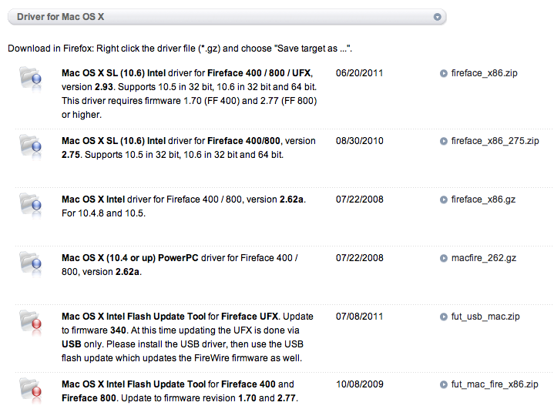Download fut_usb_mac.zip flash tool

click(485, 317)
